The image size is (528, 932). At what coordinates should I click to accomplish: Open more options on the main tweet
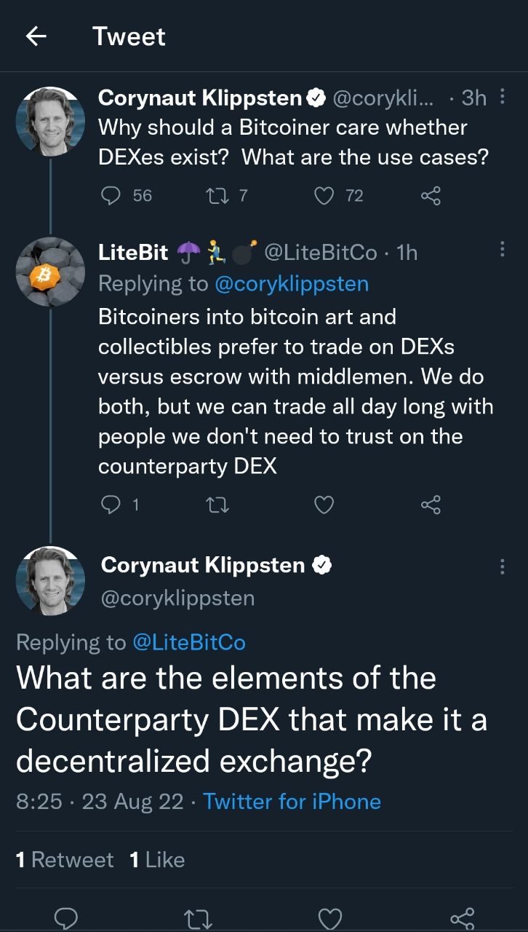click(x=503, y=566)
